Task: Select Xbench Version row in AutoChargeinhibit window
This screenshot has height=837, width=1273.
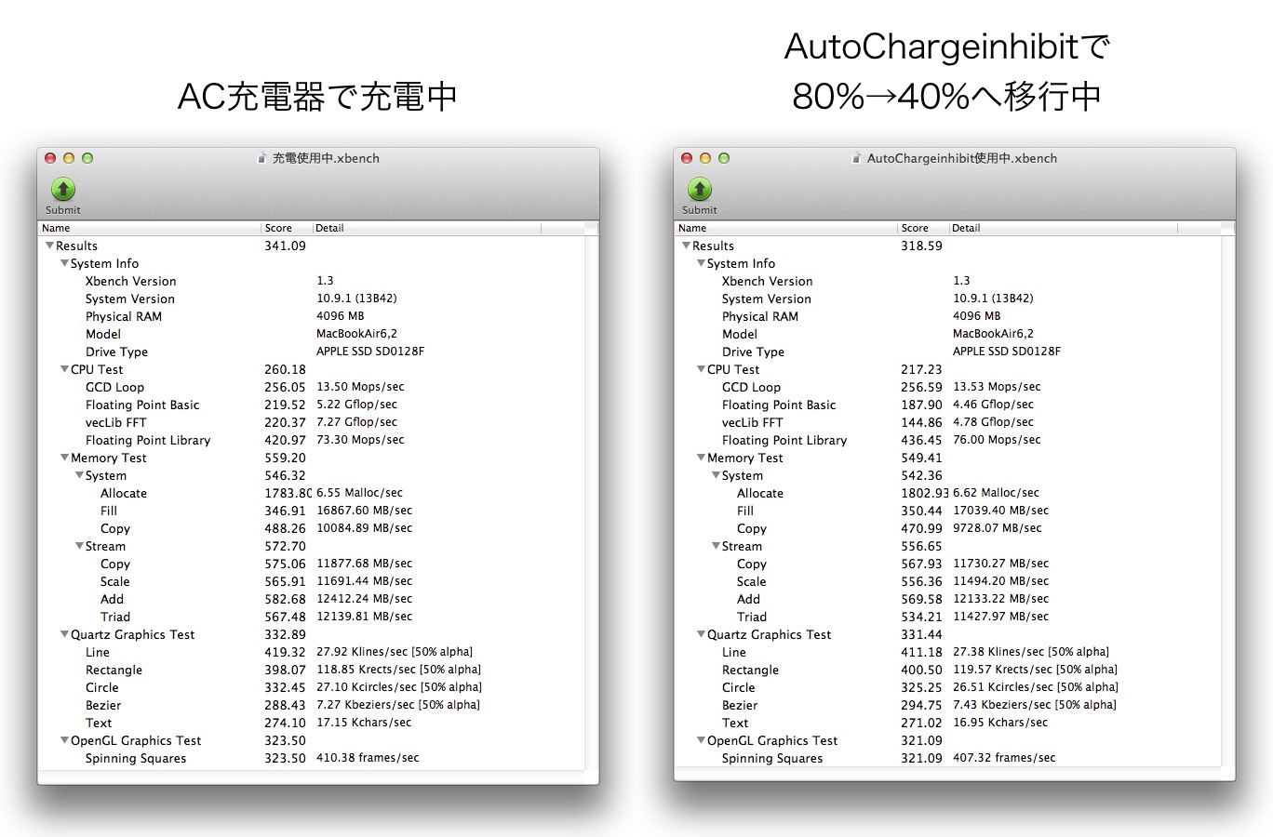Action: coord(948,281)
